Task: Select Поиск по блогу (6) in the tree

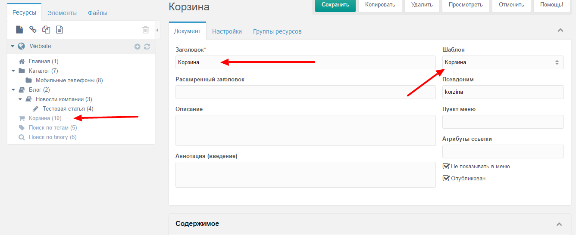Action: pos(53,137)
